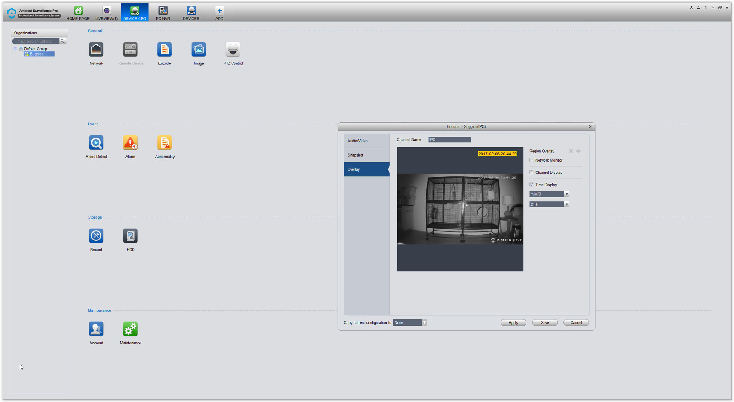Viewport: 734px width, 402px height.
Task: Switch to the LIVEVIEW(1) tab
Action: 106,13
